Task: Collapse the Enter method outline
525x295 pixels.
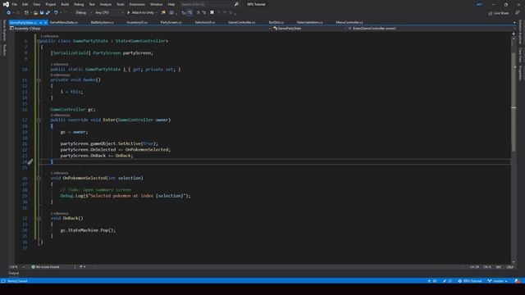Action: click(39, 120)
